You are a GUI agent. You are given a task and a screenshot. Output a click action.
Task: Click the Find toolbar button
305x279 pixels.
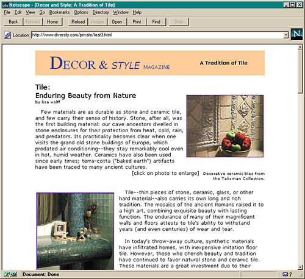[x=156, y=22]
